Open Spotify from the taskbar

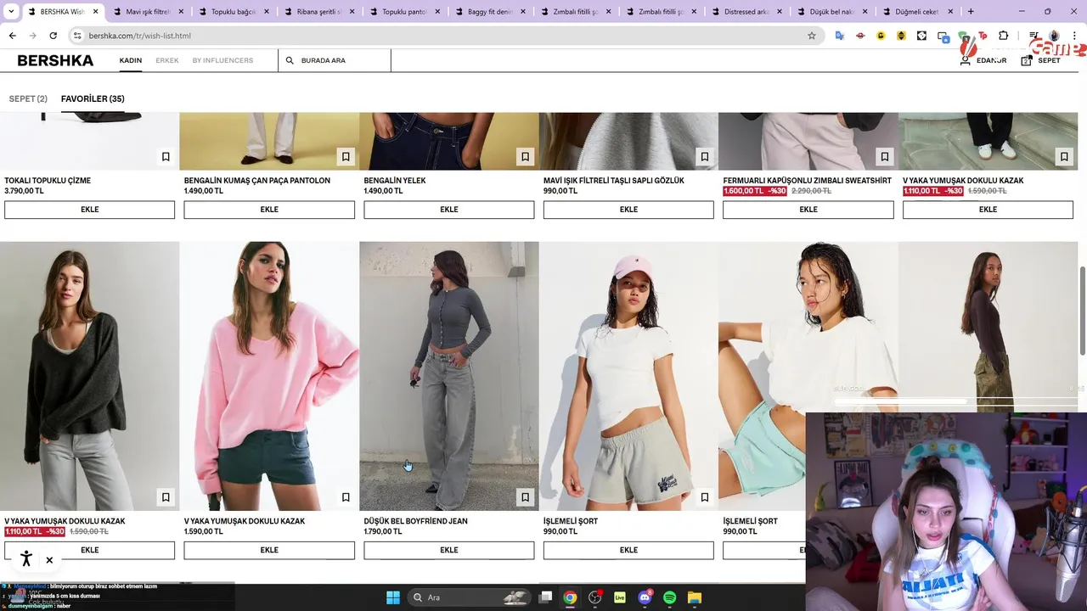tap(669, 597)
